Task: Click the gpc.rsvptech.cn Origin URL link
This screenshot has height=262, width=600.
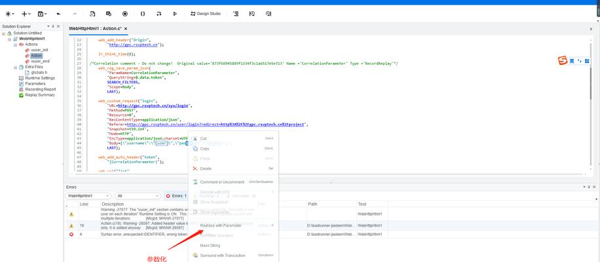Action: tap(134, 45)
